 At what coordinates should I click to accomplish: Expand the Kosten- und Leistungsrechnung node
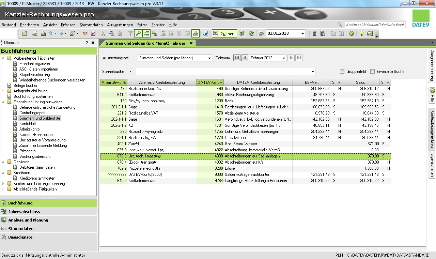pos(3,184)
